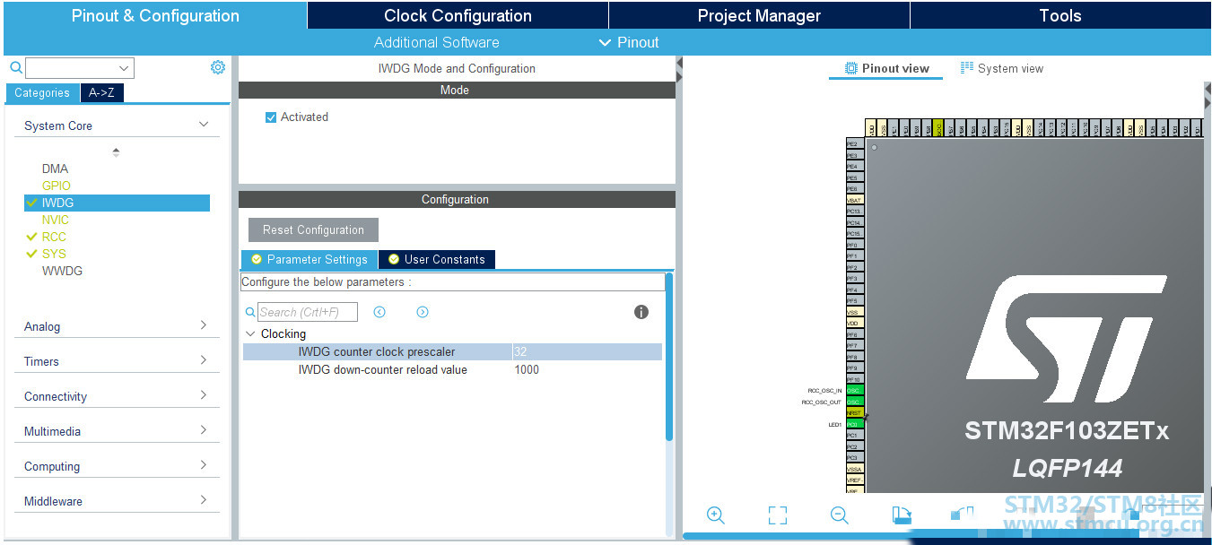Select the highlighted IWDG entry
Image resolution: width=1212 pixels, height=545 pixels.
point(117,203)
